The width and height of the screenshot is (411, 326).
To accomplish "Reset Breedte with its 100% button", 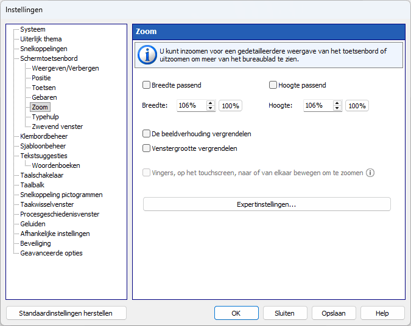I will click(x=230, y=106).
